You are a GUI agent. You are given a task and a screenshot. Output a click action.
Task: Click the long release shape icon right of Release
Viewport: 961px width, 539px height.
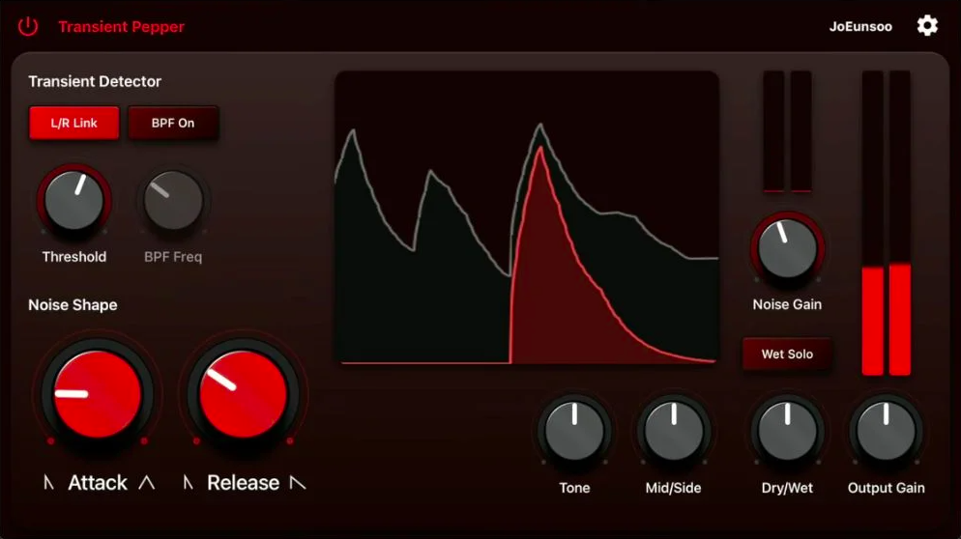tap(298, 483)
